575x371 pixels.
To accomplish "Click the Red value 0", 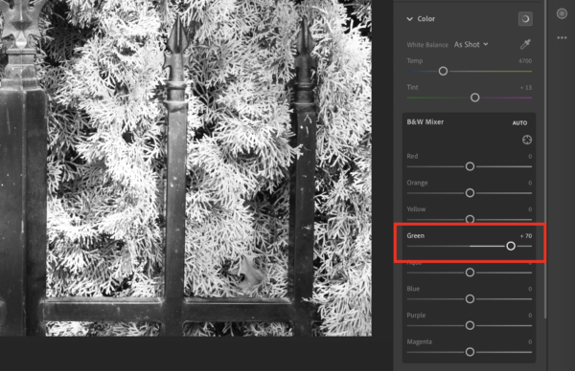I will [530, 156].
